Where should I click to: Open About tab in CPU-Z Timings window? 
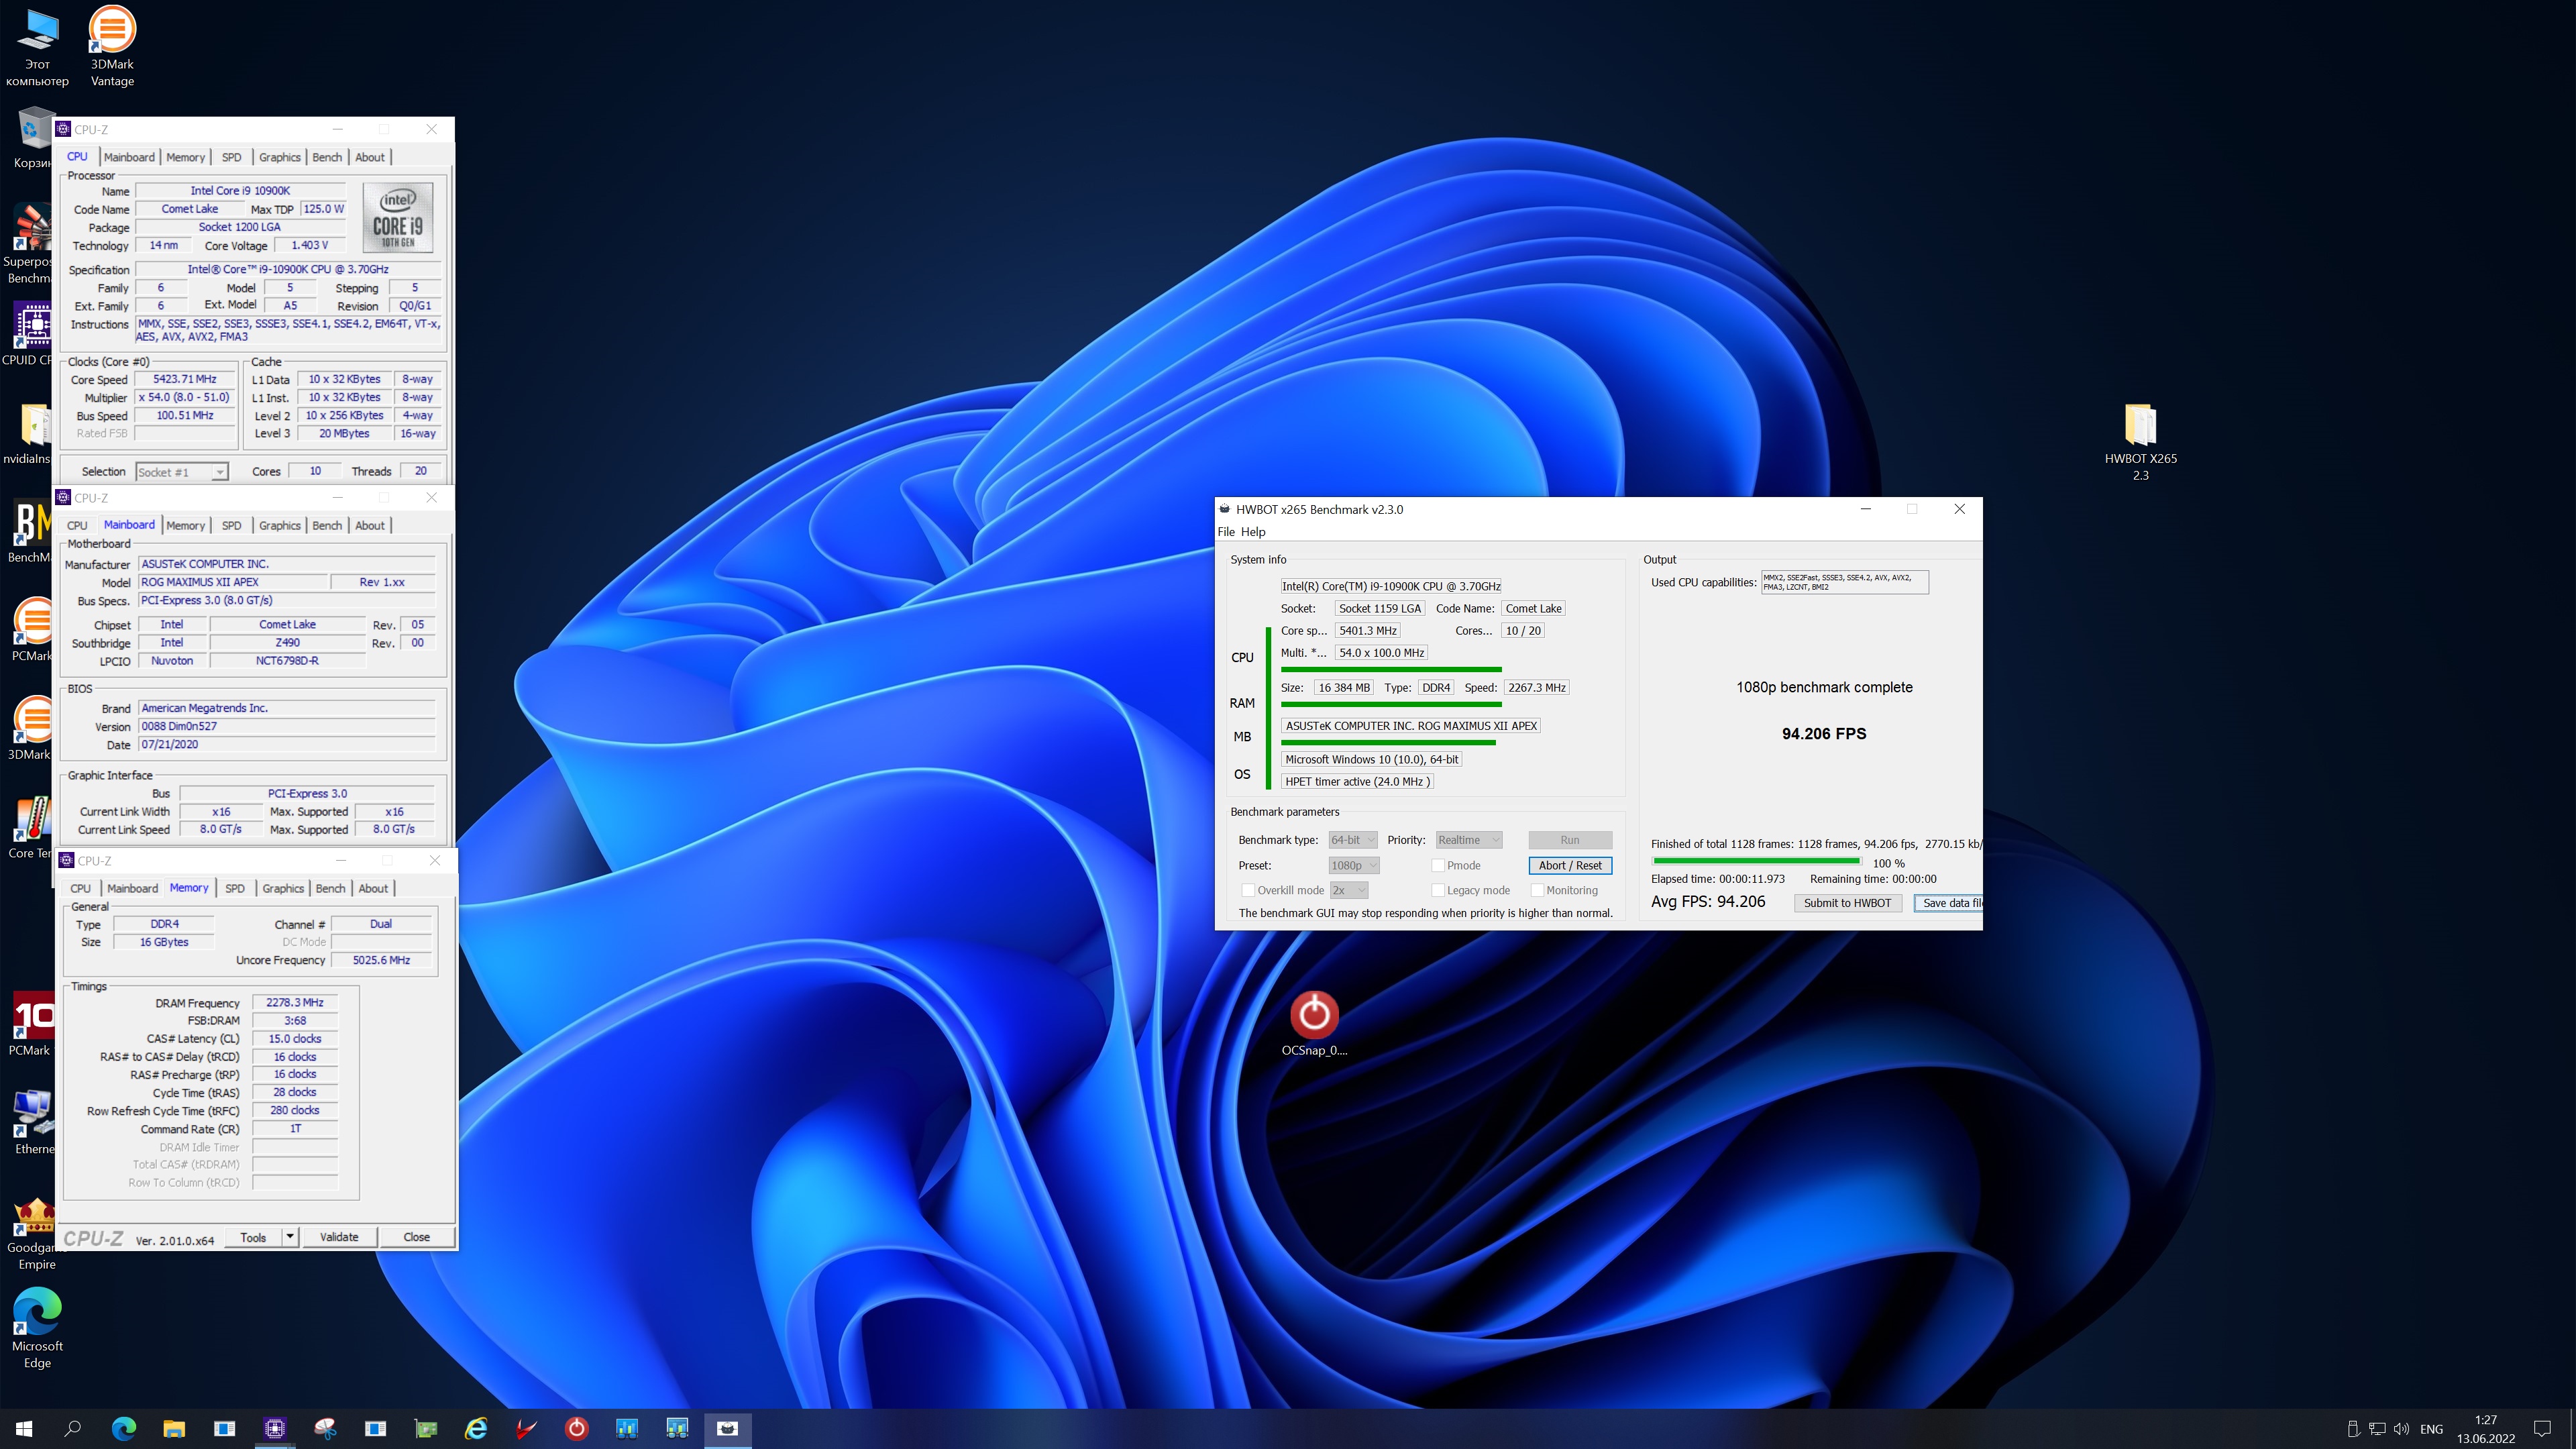click(x=373, y=888)
